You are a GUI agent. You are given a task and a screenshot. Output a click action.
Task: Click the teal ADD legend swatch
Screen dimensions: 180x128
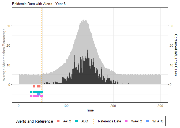77,121
